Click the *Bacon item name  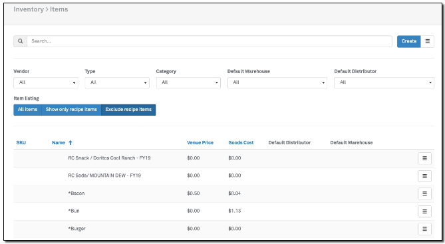tap(76, 193)
